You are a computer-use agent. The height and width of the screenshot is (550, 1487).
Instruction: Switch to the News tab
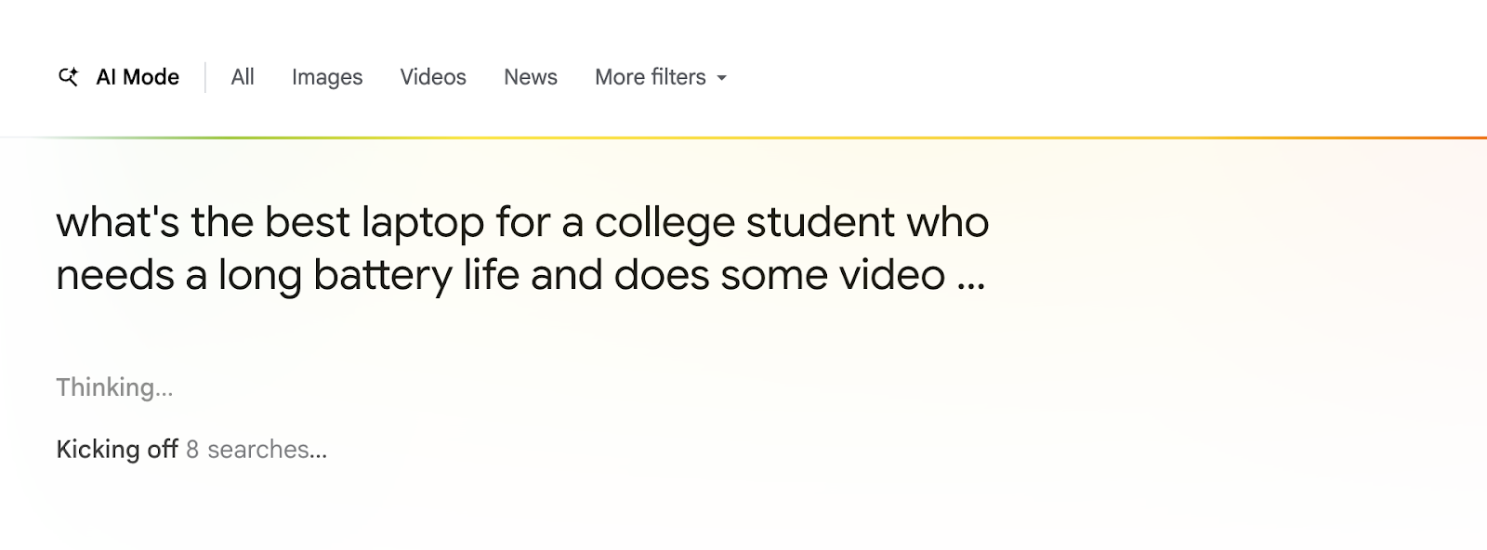531,77
